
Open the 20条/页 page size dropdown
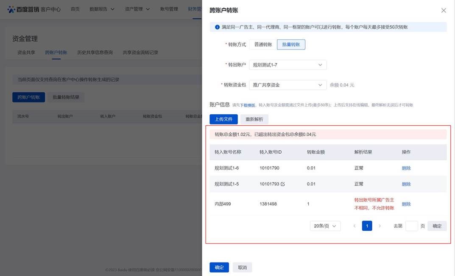coord(325,226)
